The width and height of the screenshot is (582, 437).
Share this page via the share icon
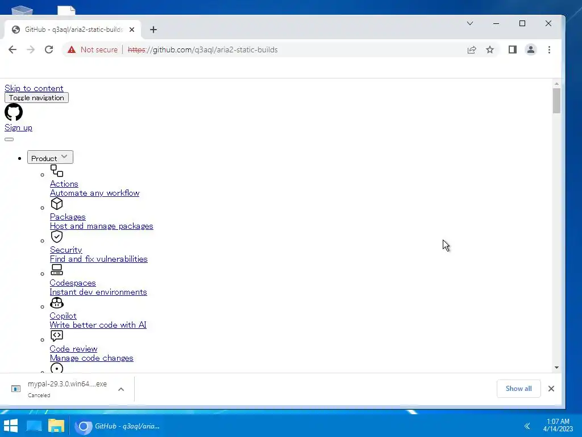[471, 50]
